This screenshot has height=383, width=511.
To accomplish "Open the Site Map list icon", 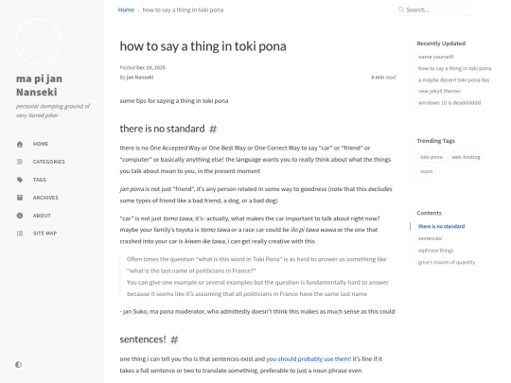I will [x=20, y=234].
